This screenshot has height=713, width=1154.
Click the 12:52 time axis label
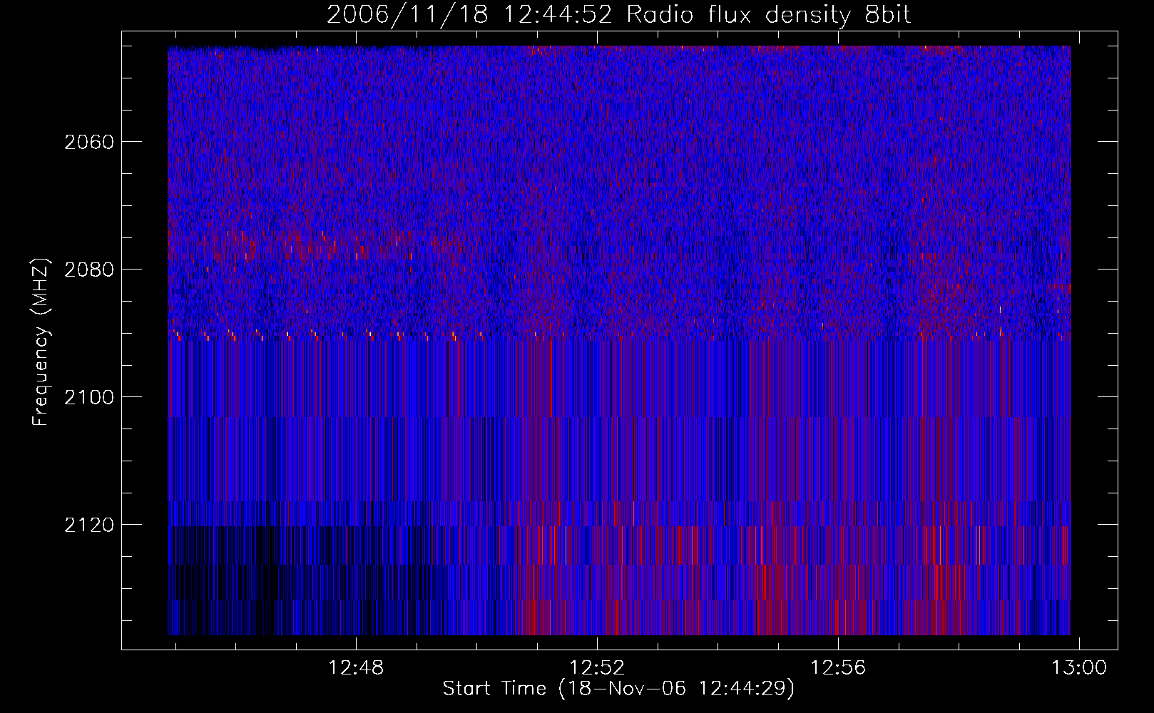(x=597, y=667)
